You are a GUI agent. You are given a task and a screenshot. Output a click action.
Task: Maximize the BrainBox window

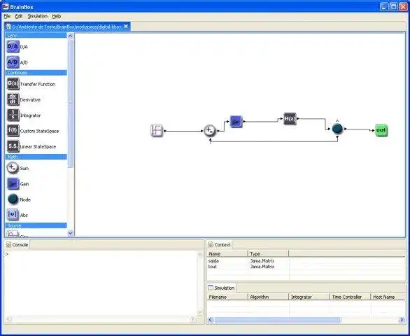pos(393,7)
